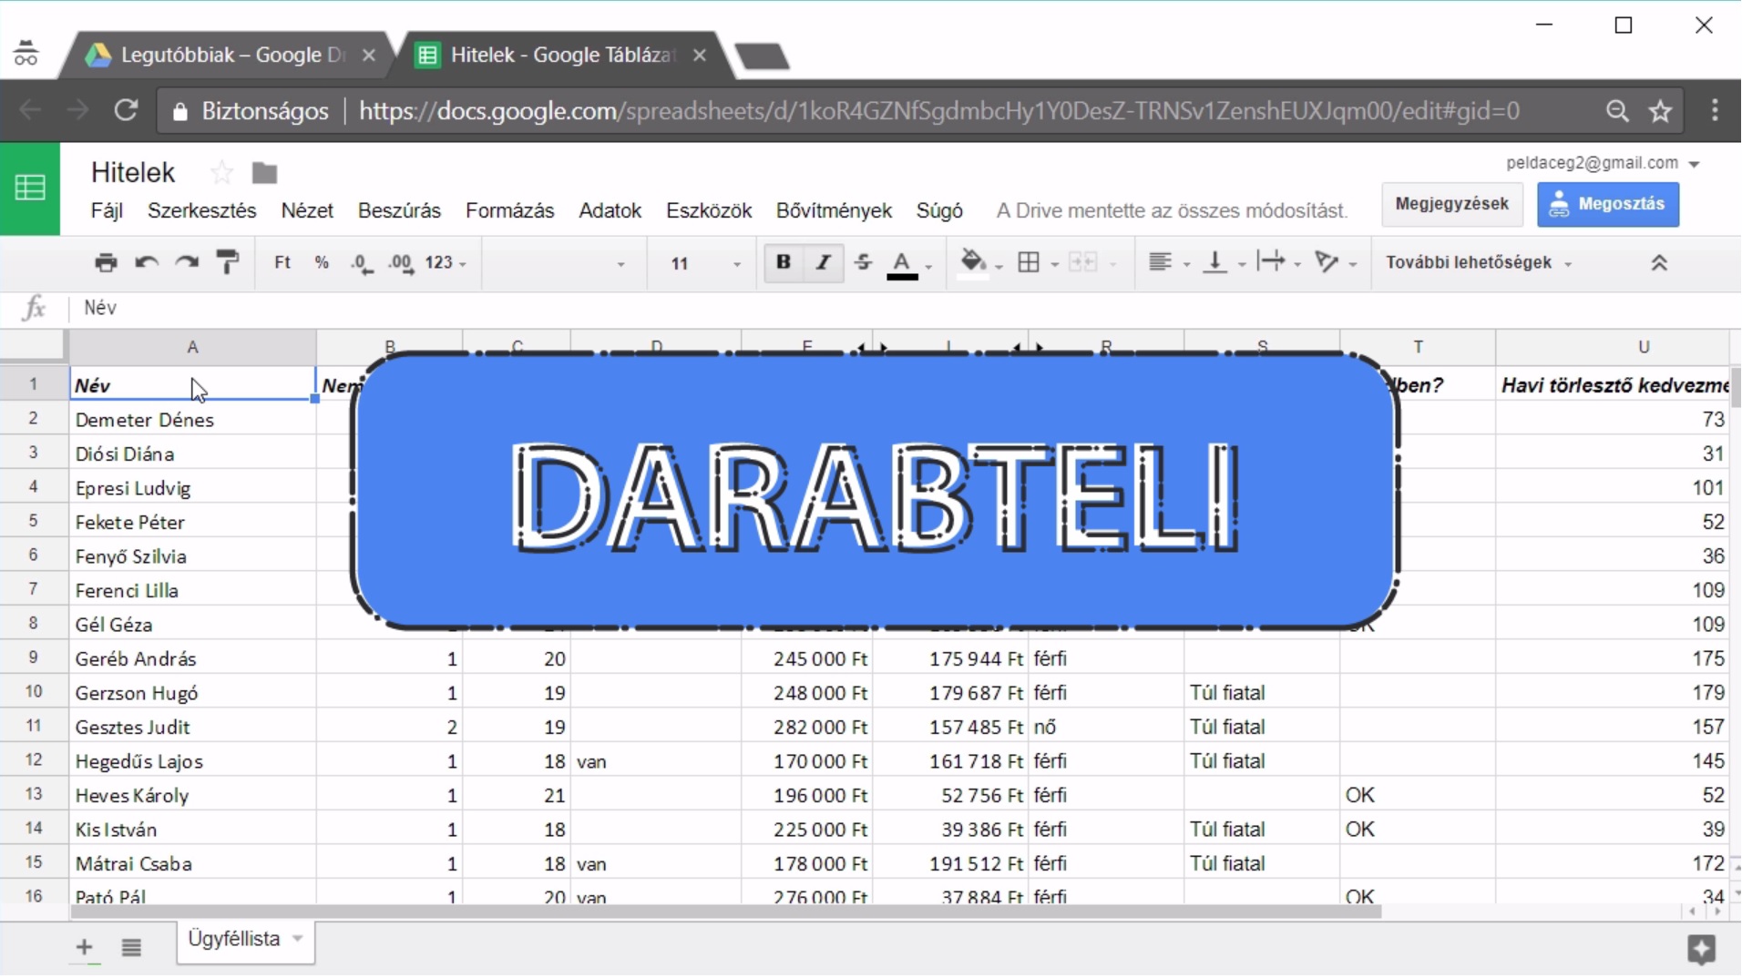Image resolution: width=1742 pixels, height=978 pixels.
Task: Click the print icon in toolbar
Action: pyautogui.click(x=106, y=263)
